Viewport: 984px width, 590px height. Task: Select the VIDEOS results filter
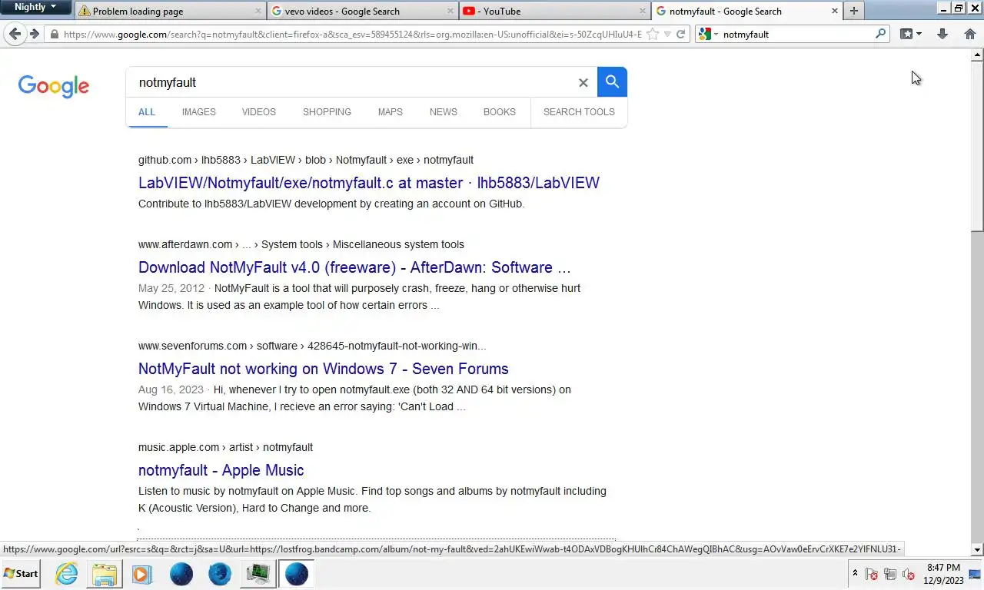click(259, 112)
